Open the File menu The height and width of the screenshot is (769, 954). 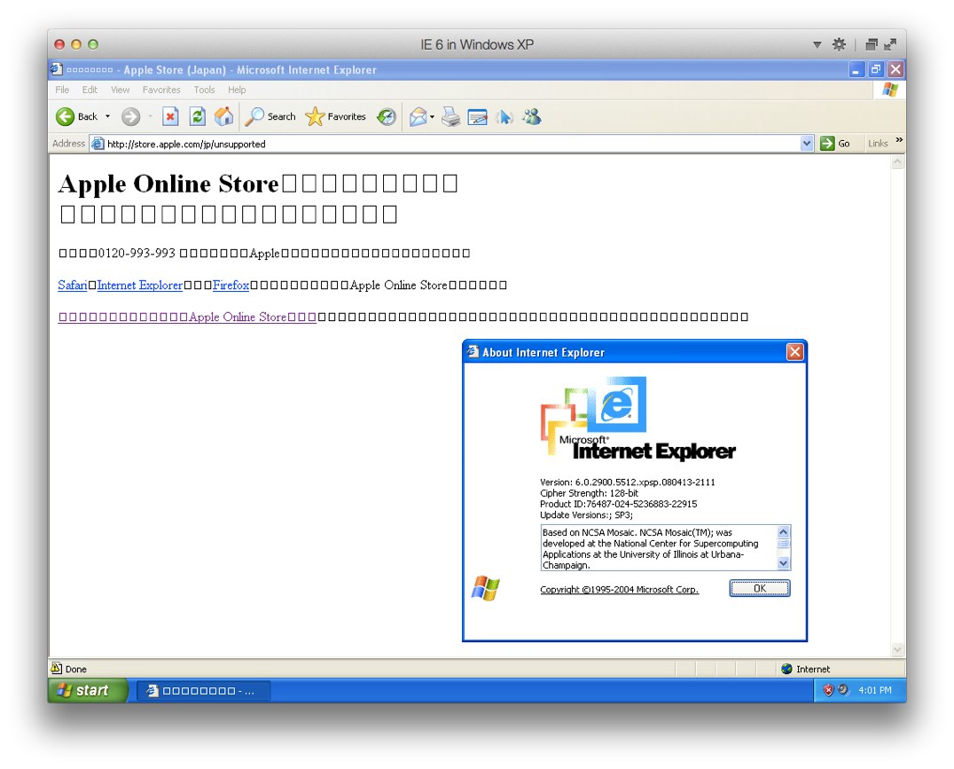pyautogui.click(x=62, y=90)
